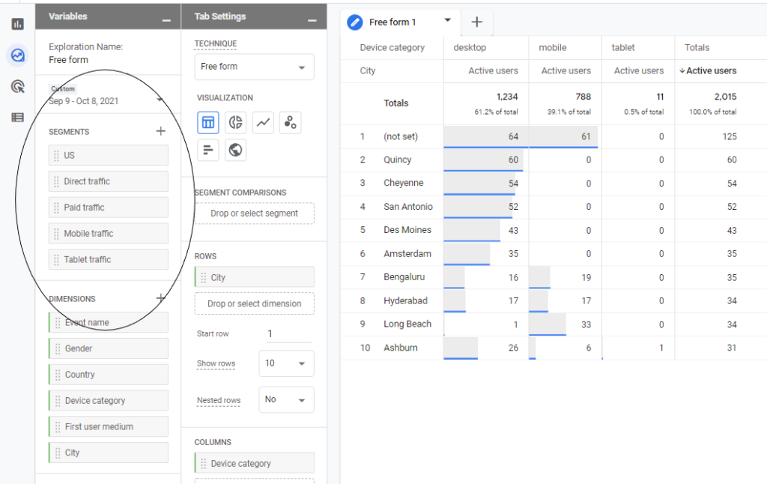Sort by Totals Active users column header
Image resolution: width=767 pixels, height=484 pixels.
710,71
